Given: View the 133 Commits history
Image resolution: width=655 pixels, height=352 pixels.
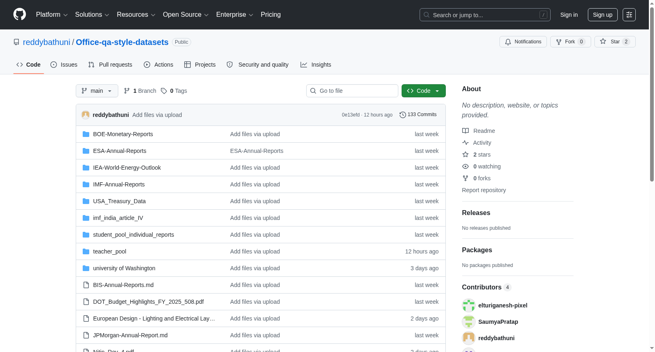Looking at the screenshot, I should point(418,114).
